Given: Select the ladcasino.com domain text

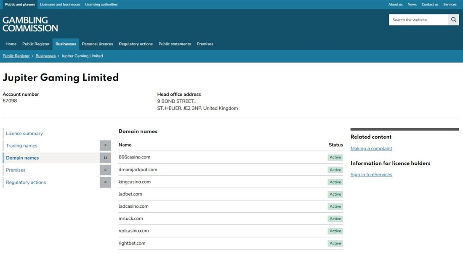Looking at the screenshot, I should pyautogui.click(x=133, y=206).
